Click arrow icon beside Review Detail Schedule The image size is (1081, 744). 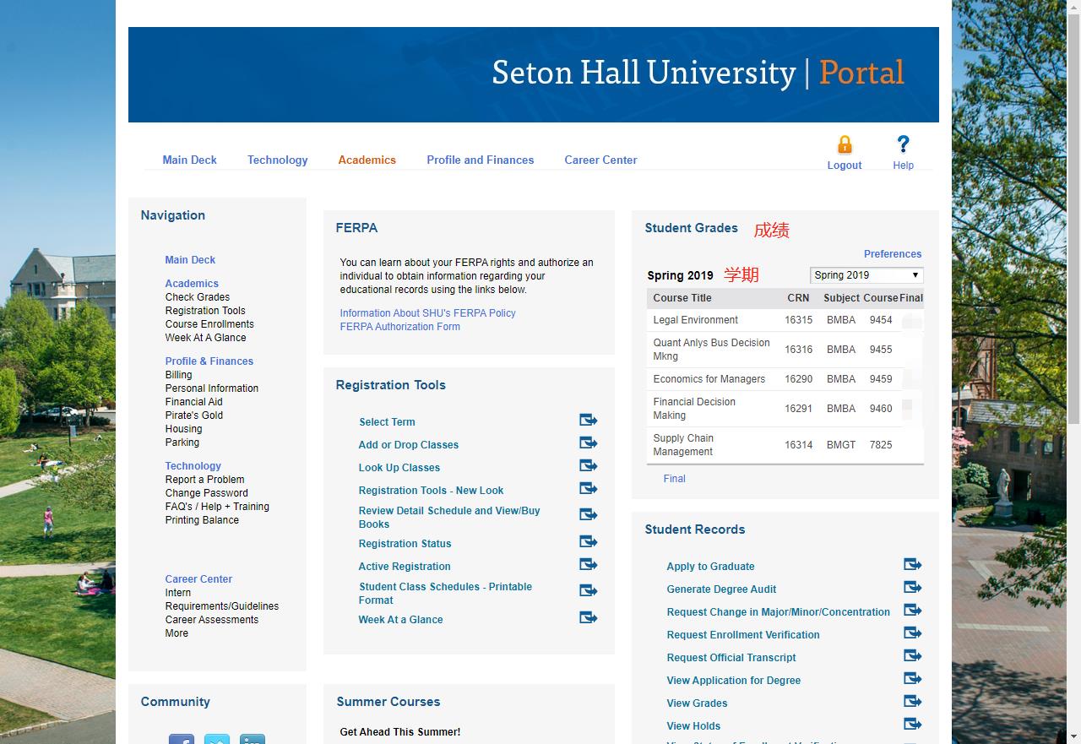(x=589, y=514)
